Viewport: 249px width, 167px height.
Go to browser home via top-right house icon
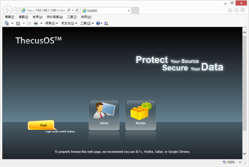(x=230, y=10)
